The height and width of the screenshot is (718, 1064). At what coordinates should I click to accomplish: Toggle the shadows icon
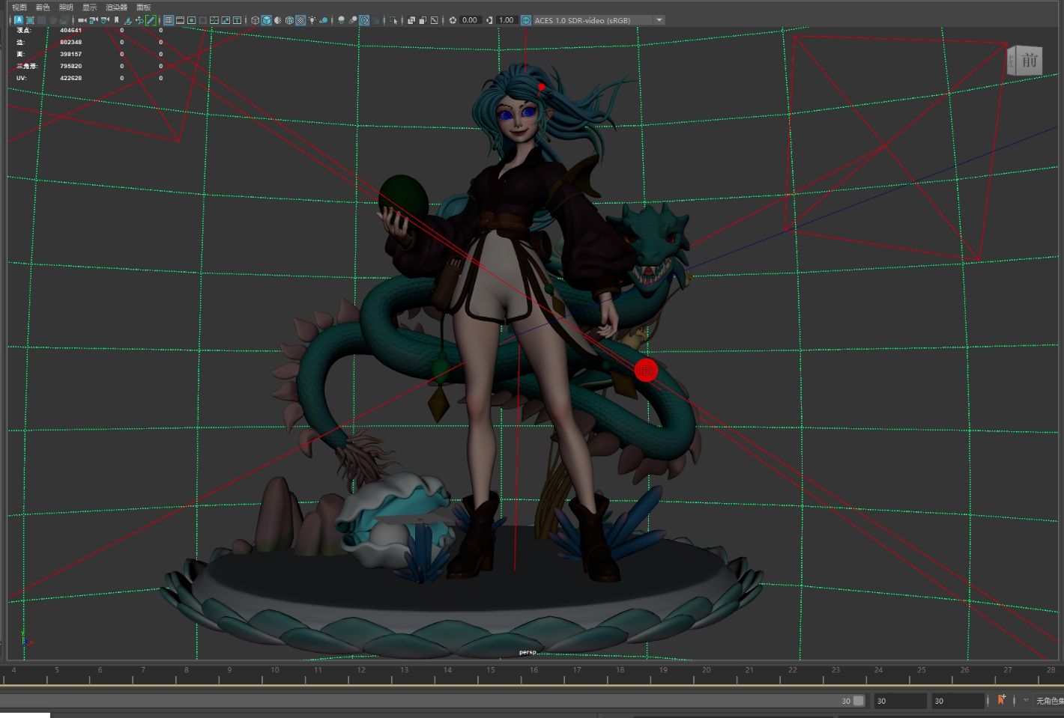324,20
